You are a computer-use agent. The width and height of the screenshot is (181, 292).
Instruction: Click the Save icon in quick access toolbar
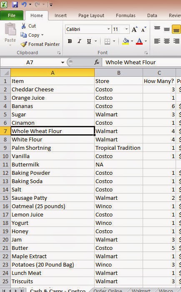point(15,4)
